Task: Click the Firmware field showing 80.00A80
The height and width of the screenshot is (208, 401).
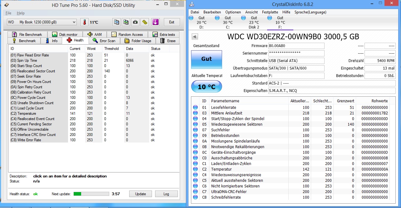Action: click(296, 46)
